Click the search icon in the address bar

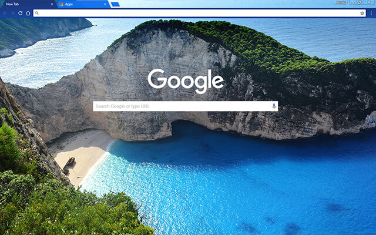37,13
